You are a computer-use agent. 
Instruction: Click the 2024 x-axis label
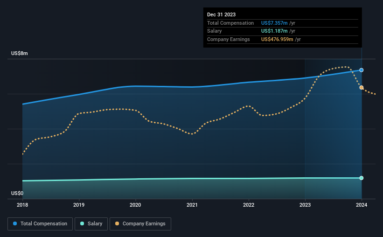tap(362, 205)
